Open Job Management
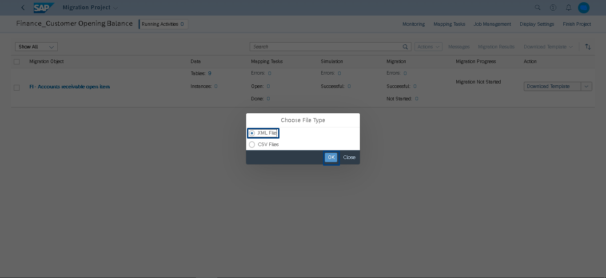The height and width of the screenshot is (278, 606). pyautogui.click(x=492, y=24)
